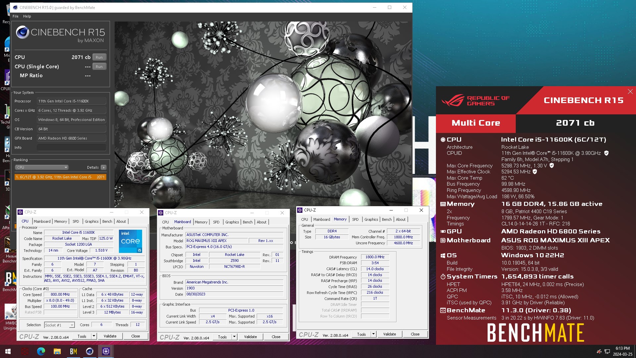Screen dimensions: 636x358
Task: Click Tools button in CPU-Z Memory window
Action: (x=361, y=334)
